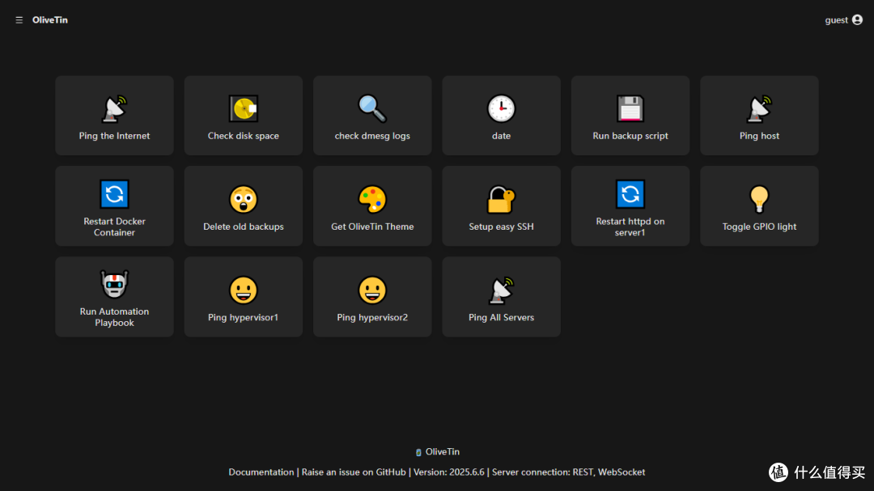Viewport: 874px width, 491px height.
Task: Click the Ping the Internet label
Action: point(114,136)
